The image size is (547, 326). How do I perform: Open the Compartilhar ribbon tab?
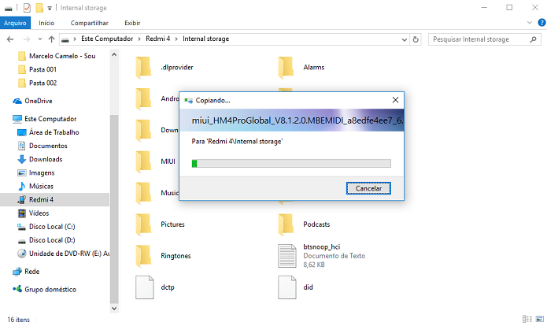pos(89,23)
